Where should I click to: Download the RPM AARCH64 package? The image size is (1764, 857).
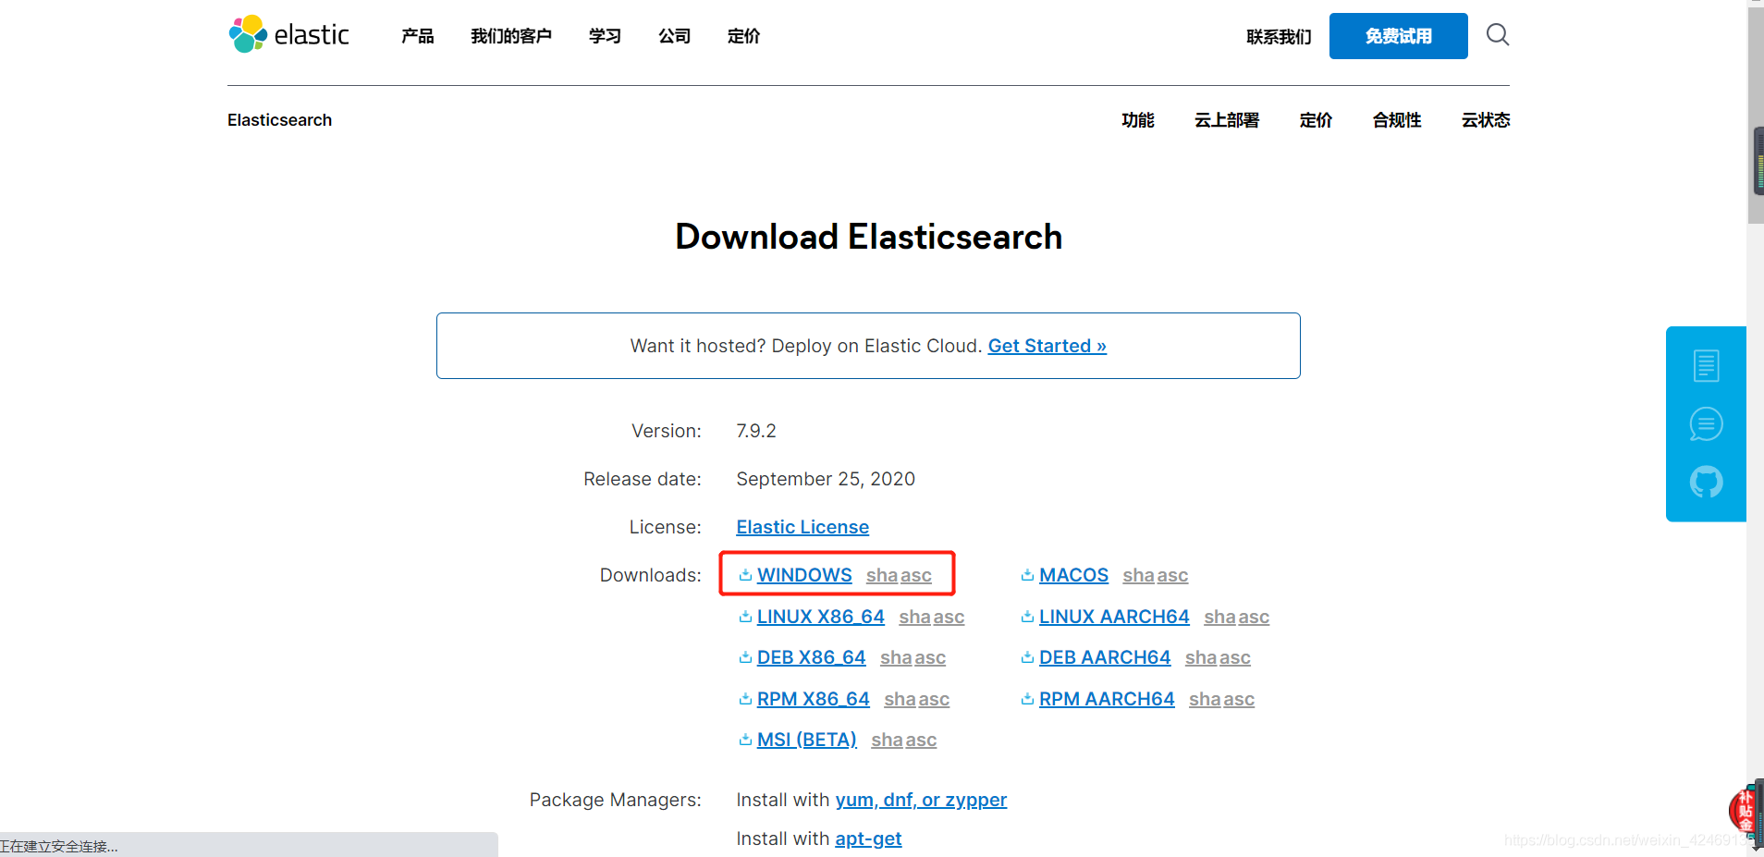[1107, 699]
